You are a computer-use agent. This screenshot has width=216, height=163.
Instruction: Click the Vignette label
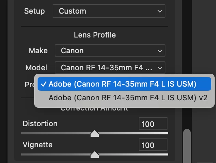point(38,145)
